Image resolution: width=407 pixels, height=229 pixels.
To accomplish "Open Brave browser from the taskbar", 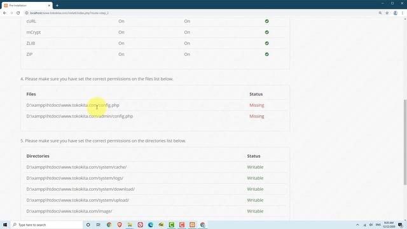I will point(120,225).
